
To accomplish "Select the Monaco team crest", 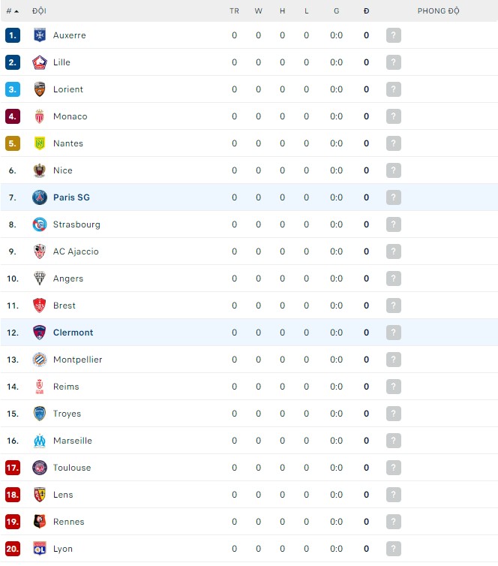I will (40, 116).
